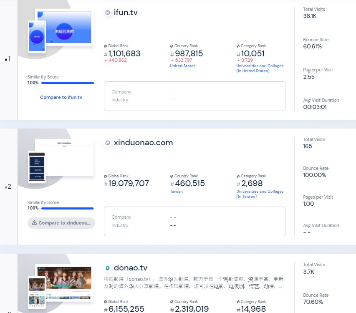The image size is (356, 313).
Task: Click the Compare to xinduona... button
Action: pyautogui.click(x=61, y=223)
